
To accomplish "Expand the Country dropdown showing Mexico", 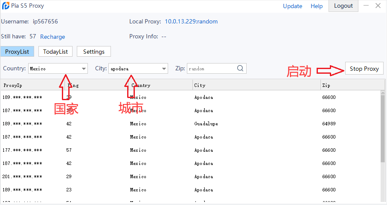I will pyautogui.click(x=84, y=69).
